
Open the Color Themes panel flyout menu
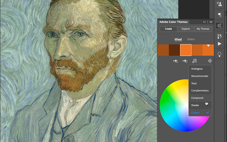[x=211, y=22]
